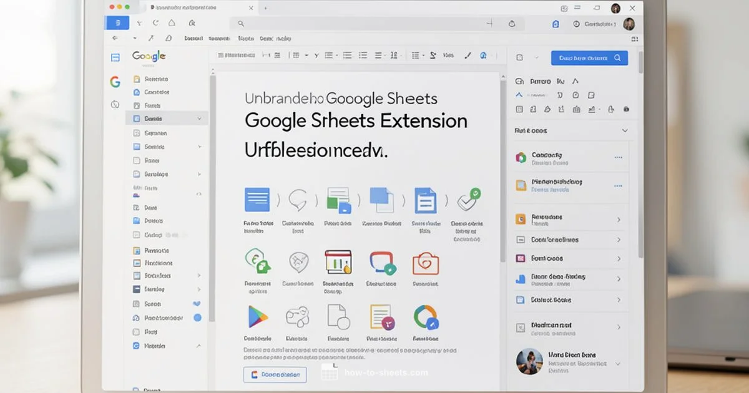Select the document icon with magenta badge
The width and height of the screenshot is (749, 393).
pos(381,317)
